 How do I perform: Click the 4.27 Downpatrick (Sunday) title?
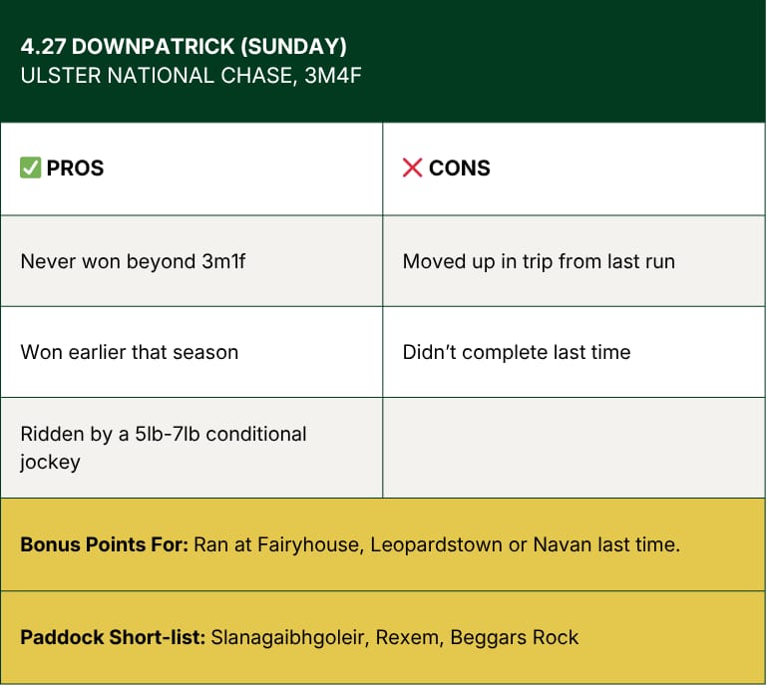tap(184, 47)
